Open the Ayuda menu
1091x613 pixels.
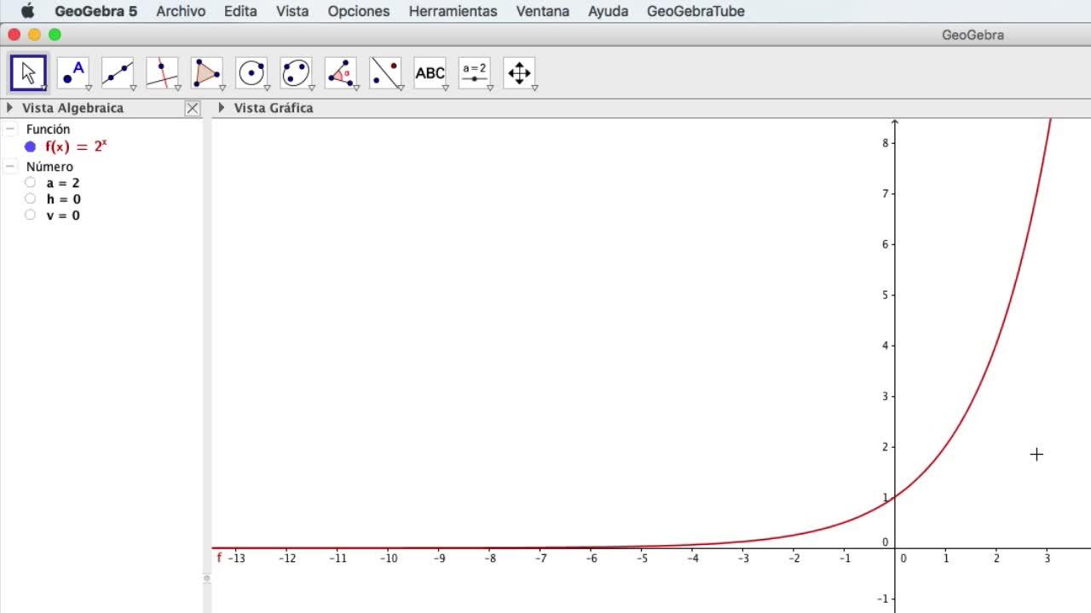coord(609,11)
